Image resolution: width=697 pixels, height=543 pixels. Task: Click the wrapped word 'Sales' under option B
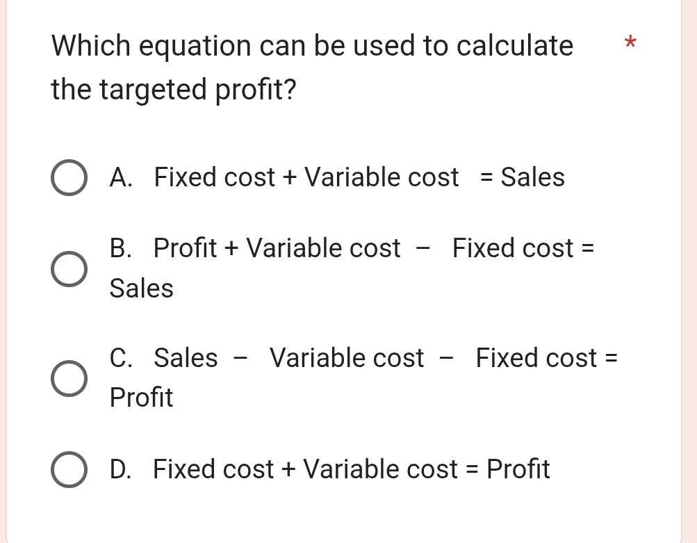point(141,288)
